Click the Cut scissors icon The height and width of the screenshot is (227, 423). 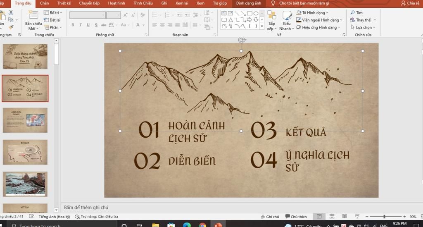pyautogui.click(x=11, y=13)
